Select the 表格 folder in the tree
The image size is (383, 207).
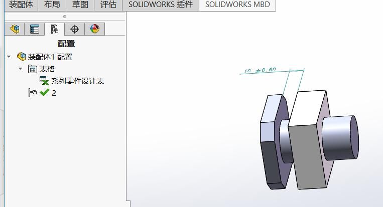tap(47, 69)
